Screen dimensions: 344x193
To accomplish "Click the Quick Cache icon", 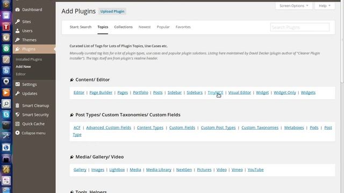I will click(18, 124).
